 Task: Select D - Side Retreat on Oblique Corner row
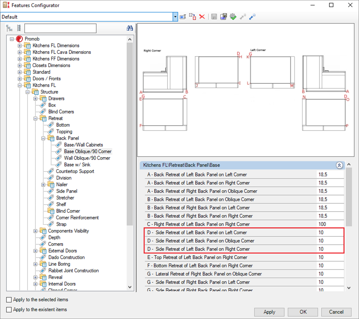coord(244,241)
